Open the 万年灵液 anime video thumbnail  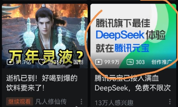pyautogui.click(x=45, y=36)
